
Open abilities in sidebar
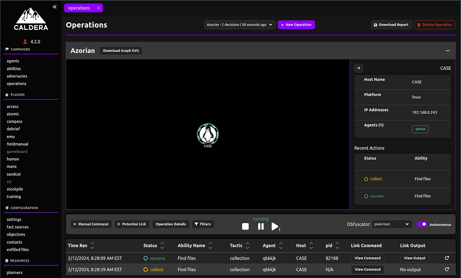click(14, 69)
